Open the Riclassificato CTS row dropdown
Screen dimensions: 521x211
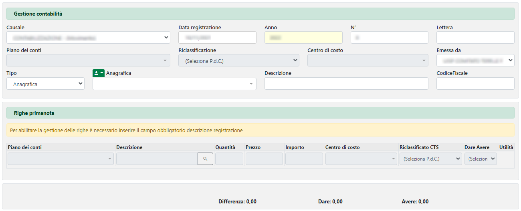pyautogui.click(x=431, y=159)
